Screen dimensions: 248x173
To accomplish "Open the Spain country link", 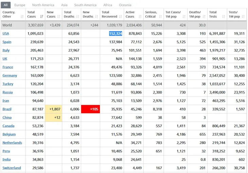I will pos(7,42).
